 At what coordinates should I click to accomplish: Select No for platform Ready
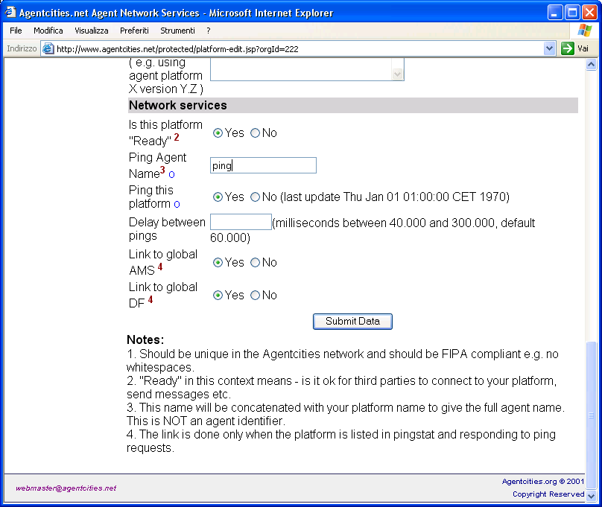[256, 133]
